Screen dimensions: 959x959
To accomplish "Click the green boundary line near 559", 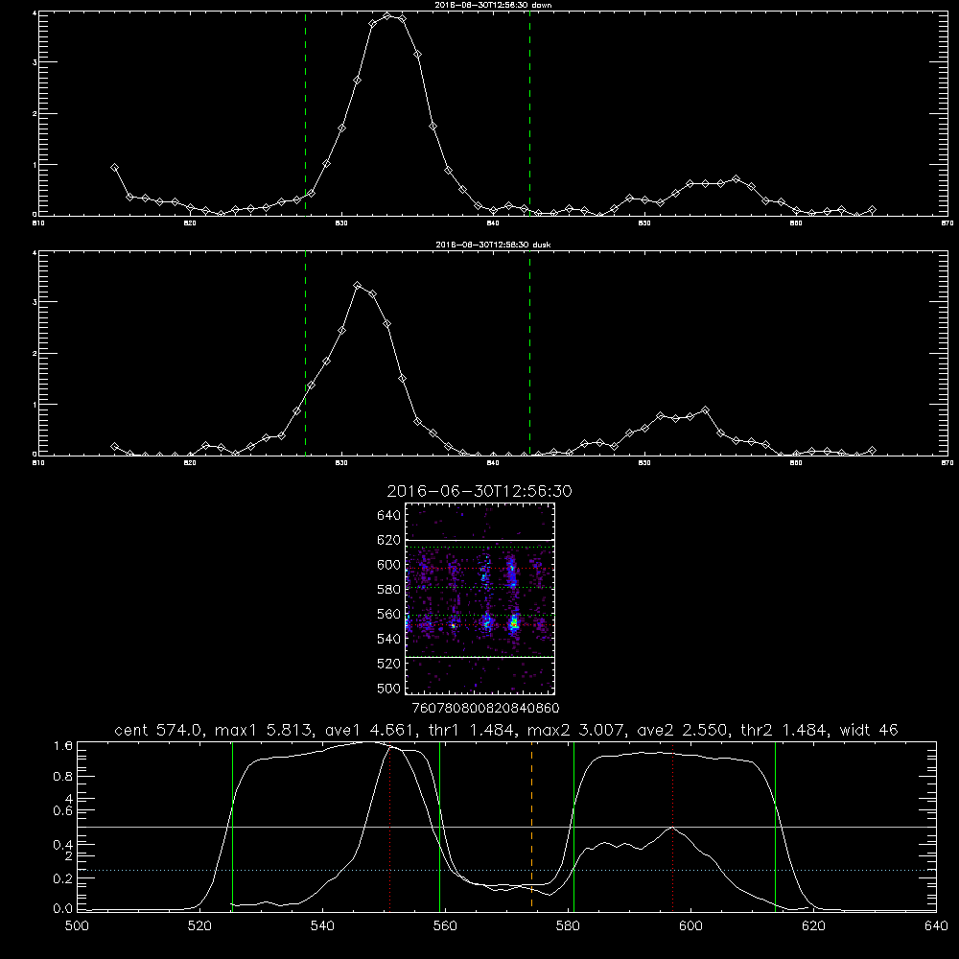I will coord(440,826).
